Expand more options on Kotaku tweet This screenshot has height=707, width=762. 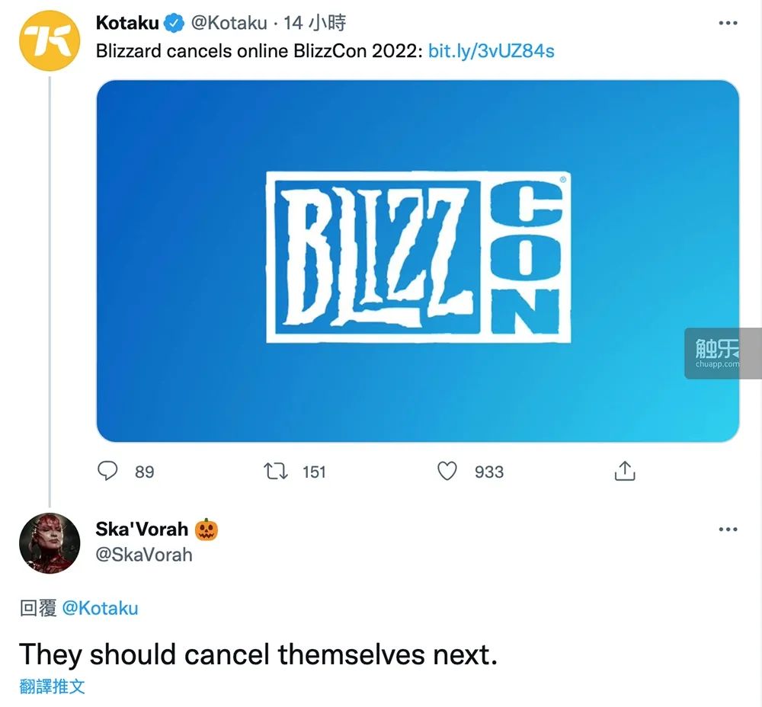[728, 23]
